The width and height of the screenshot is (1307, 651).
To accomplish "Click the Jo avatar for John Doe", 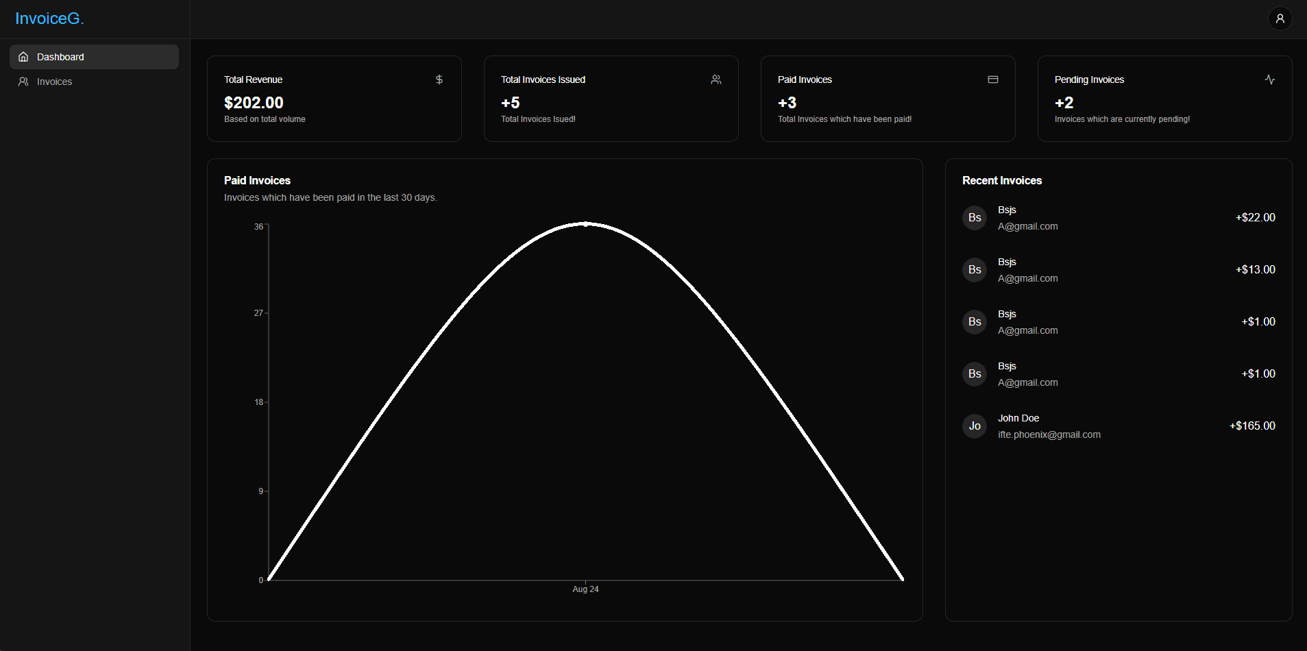I will coord(975,426).
